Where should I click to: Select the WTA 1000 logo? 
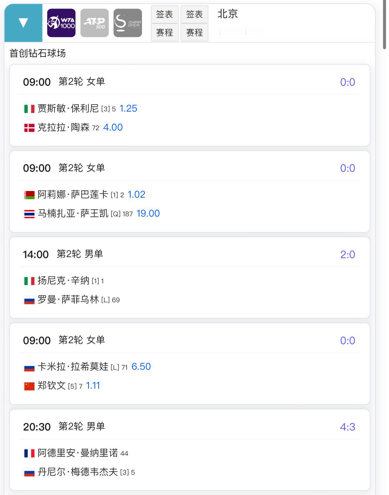click(x=61, y=23)
